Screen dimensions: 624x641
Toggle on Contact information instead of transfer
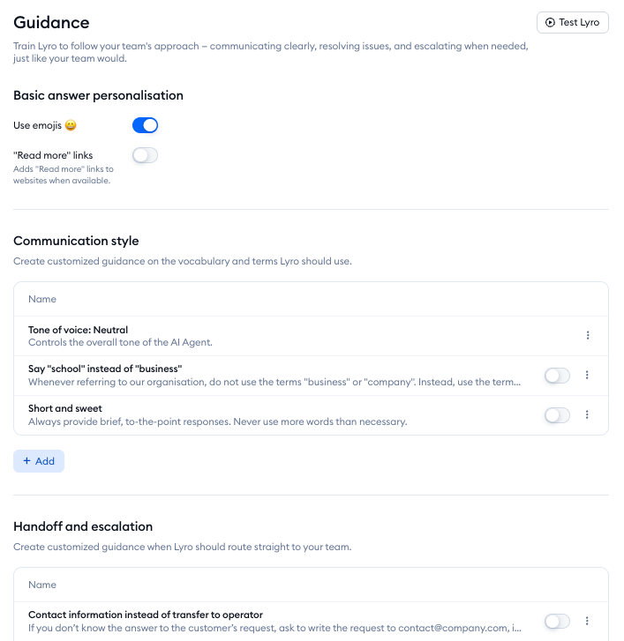(x=557, y=622)
